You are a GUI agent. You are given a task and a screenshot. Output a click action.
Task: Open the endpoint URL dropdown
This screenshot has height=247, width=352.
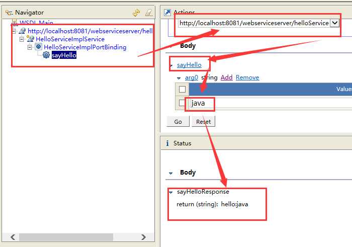(334, 23)
